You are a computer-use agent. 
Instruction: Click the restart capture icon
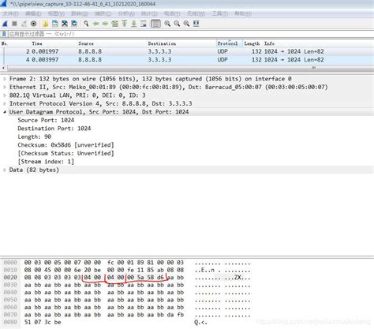24,24
